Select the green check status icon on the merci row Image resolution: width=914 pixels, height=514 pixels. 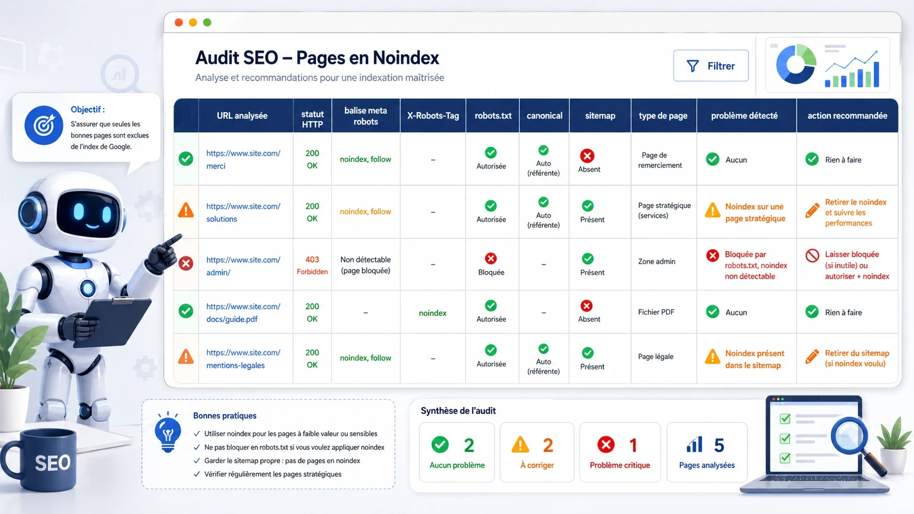click(x=186, y=159)
